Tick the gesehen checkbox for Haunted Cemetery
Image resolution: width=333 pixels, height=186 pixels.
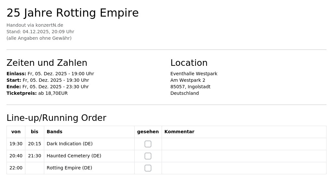148,156
